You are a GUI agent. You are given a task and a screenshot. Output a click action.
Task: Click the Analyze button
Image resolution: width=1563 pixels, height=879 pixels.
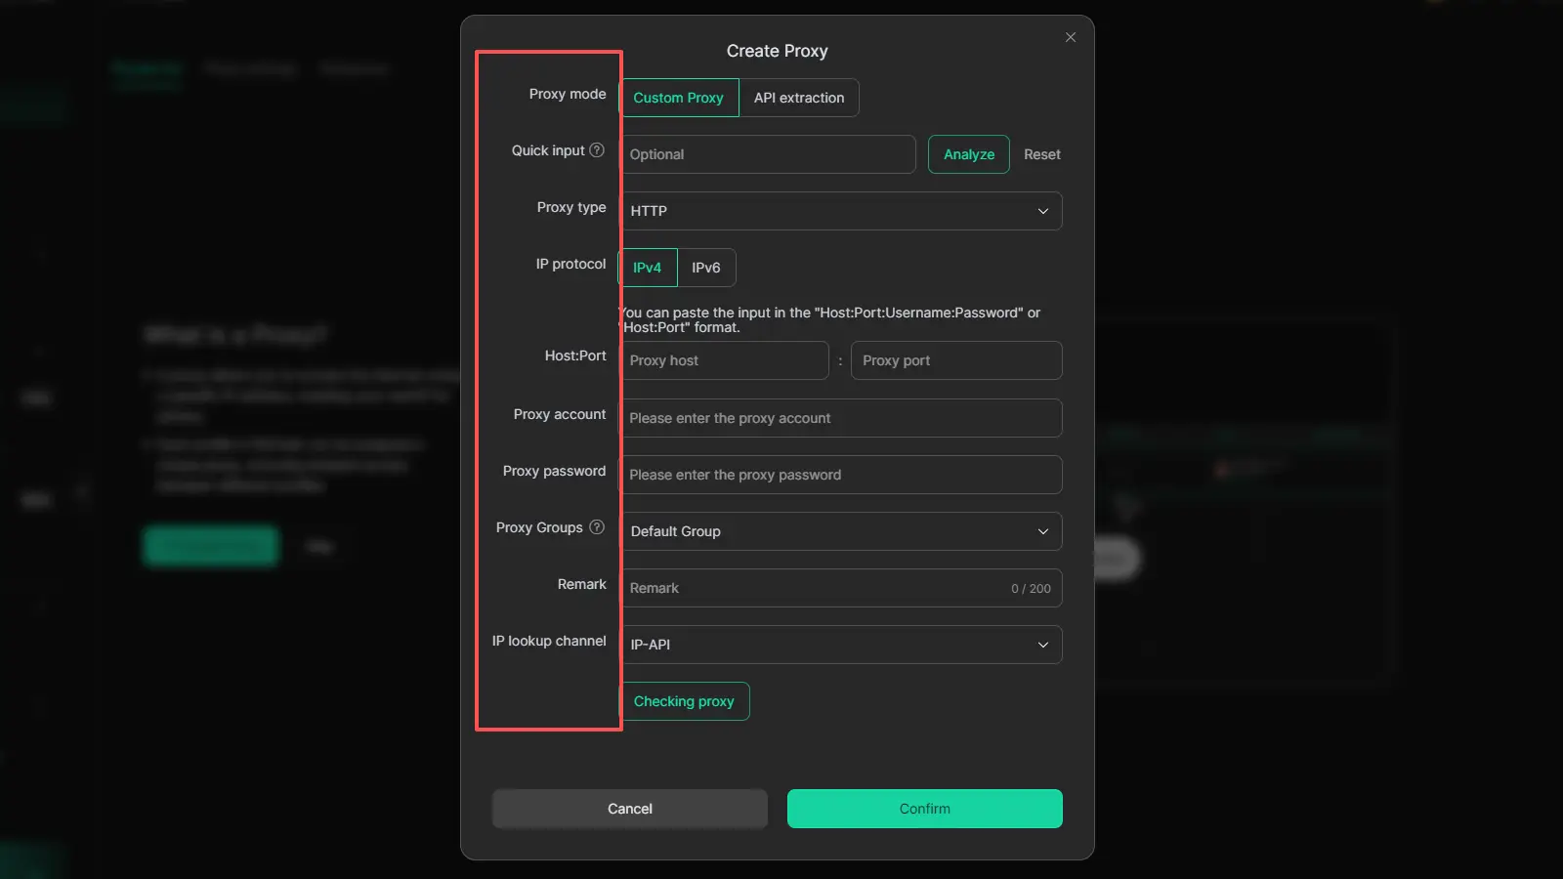point(968,154)
